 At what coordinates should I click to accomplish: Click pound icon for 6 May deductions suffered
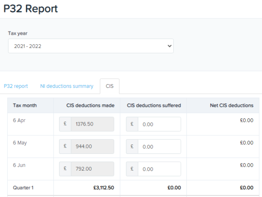132,147
